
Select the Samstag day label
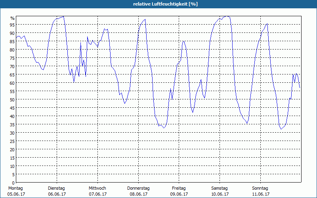click(x=220, y=188)
